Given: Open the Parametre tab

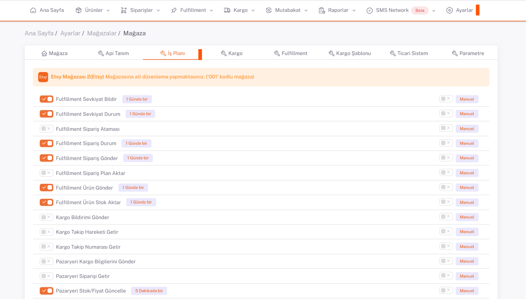Looking at the screenshot, I should pos(468,53).
